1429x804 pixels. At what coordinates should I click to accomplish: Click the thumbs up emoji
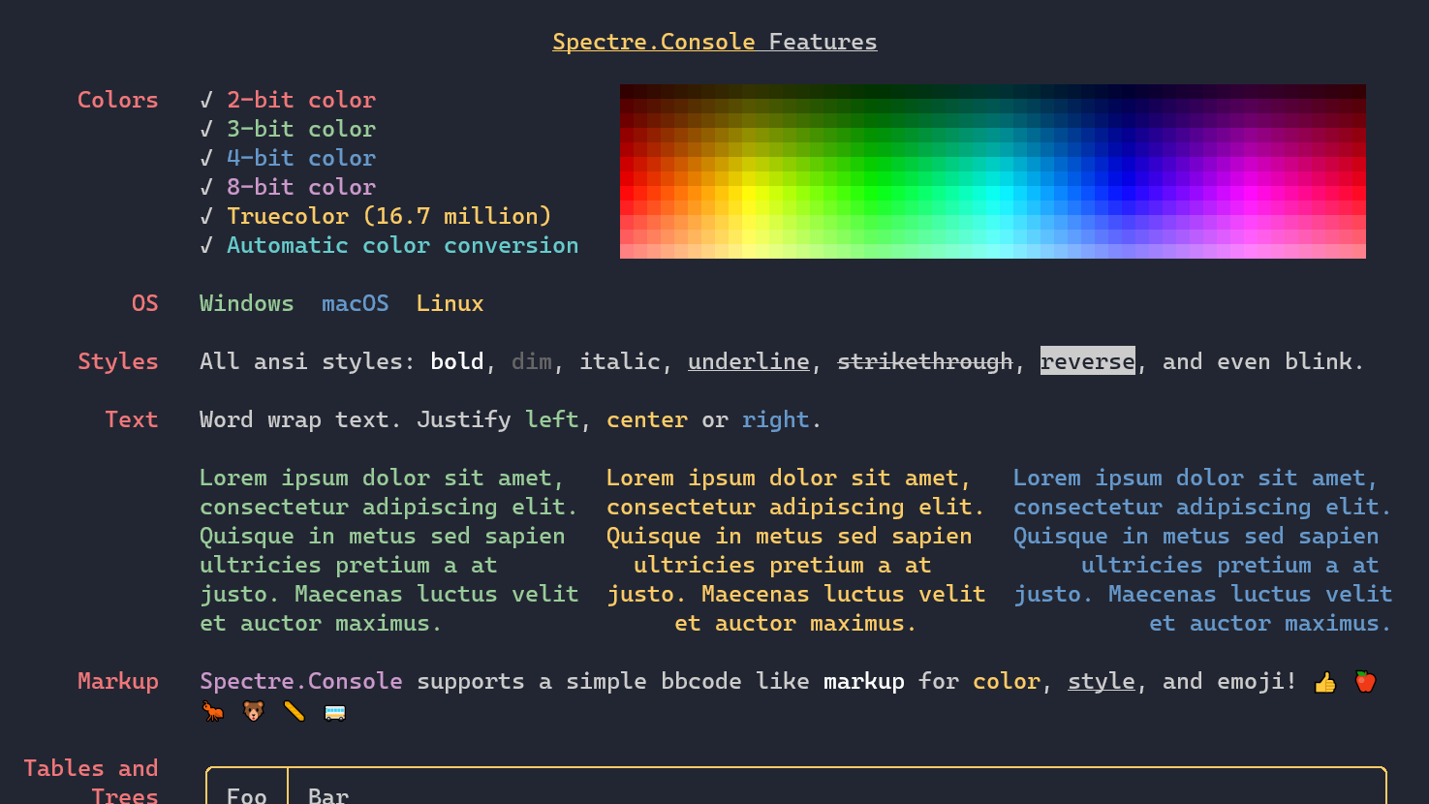pos(1324,683)
